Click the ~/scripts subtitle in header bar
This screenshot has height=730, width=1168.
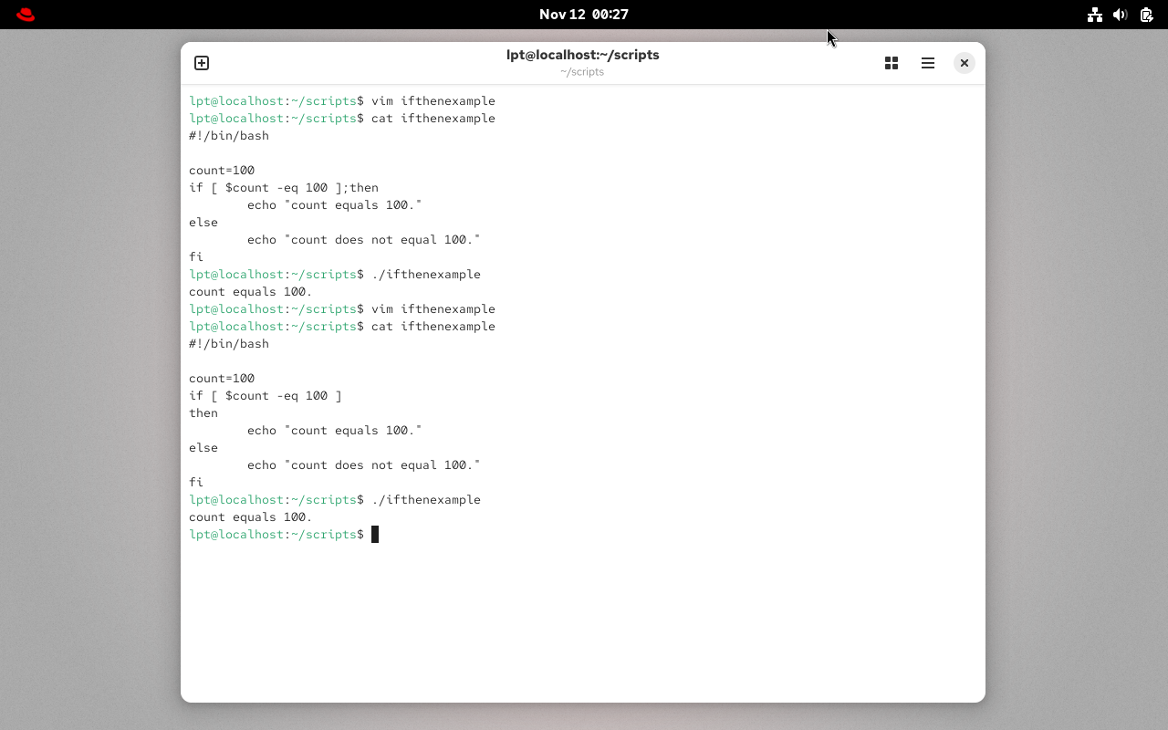tap(582, 72)
